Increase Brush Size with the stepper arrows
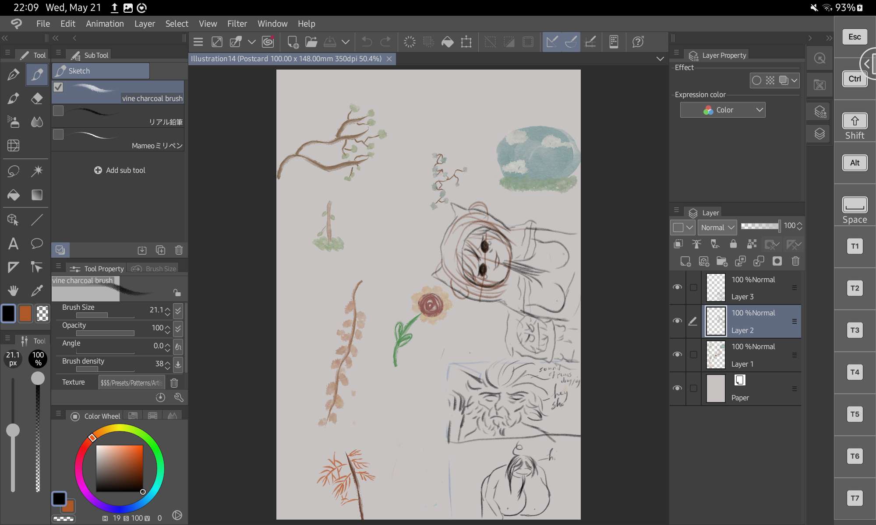Image resolution: width=876 pixels, height=525 pixels. [167, 308]
